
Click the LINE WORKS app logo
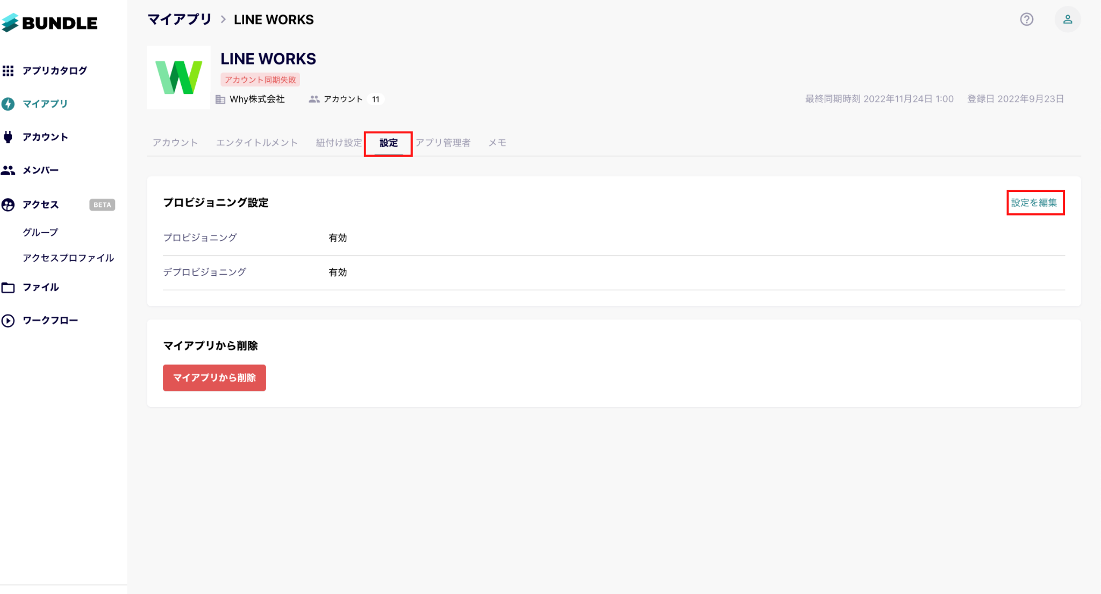click(x=178, y=77)
